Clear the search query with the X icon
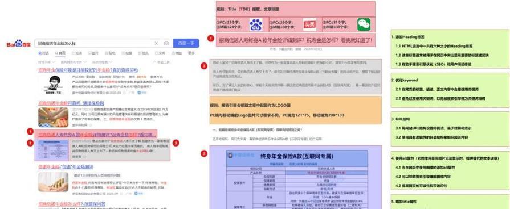 (x=156, y=43)
